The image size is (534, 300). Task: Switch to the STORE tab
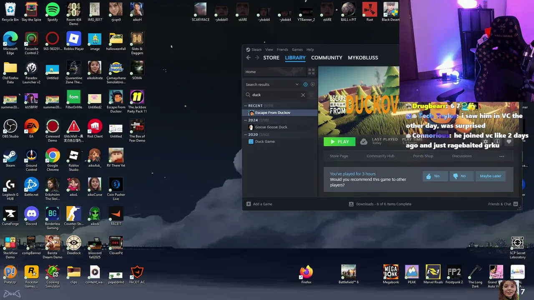click(271, 57)
